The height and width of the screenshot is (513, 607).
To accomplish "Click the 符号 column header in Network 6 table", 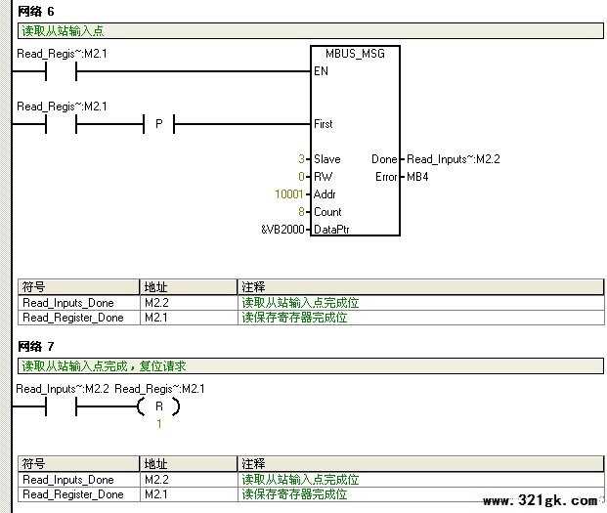I will point(78,287).
